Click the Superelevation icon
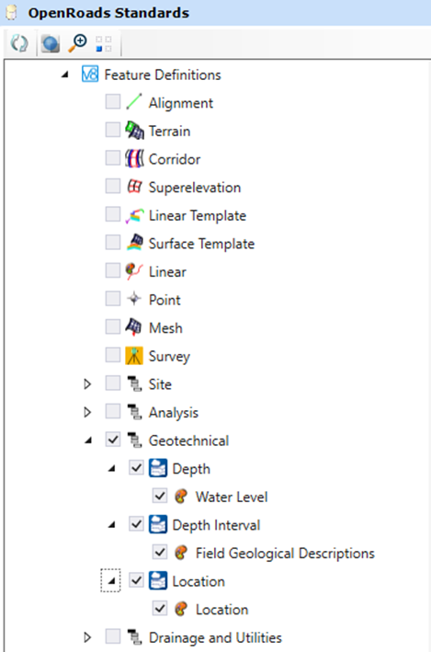Image resolution: width=431 pixels, height=652 pixels. 135,187
